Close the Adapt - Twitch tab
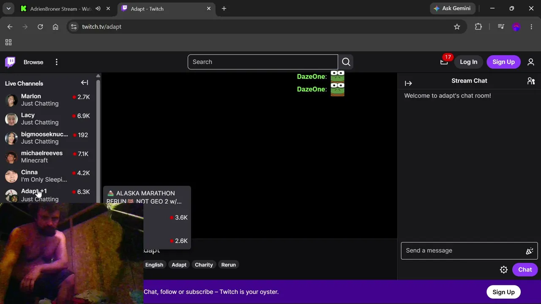The width and height of the screenshot is (541, 304). tap(209, 8)
